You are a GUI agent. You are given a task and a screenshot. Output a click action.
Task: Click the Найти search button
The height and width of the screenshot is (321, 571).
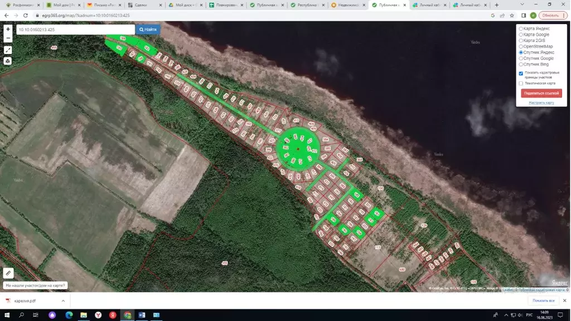click(148, 30)
